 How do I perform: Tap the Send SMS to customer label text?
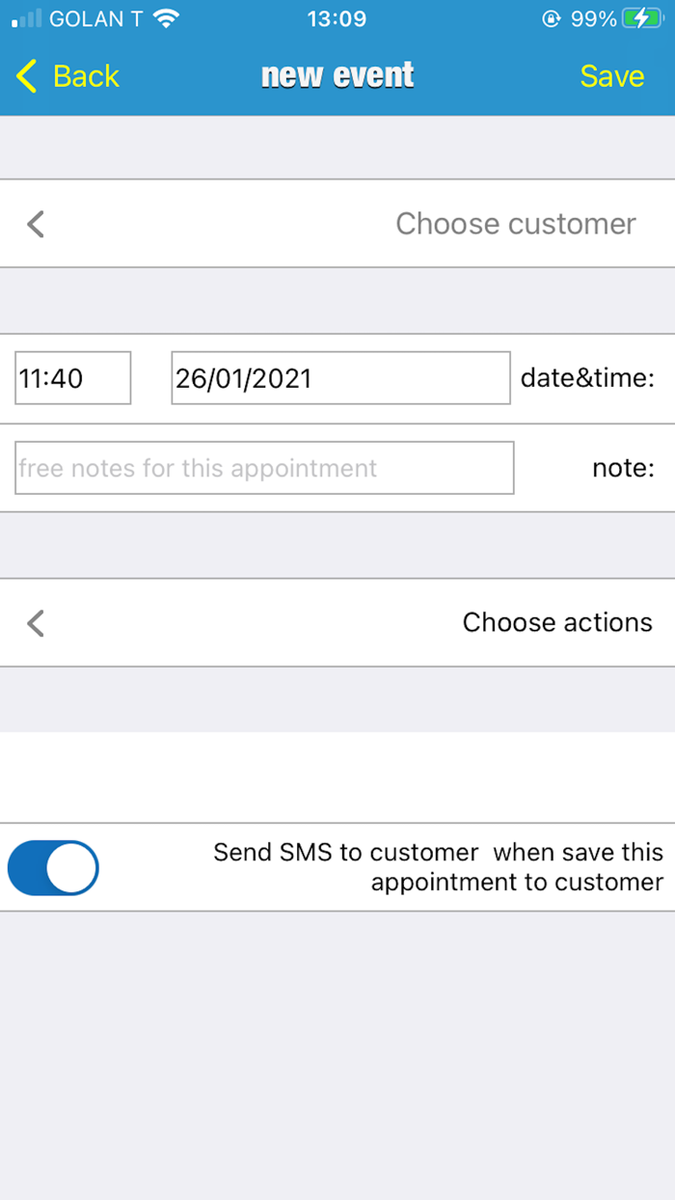tap(438, 866)
